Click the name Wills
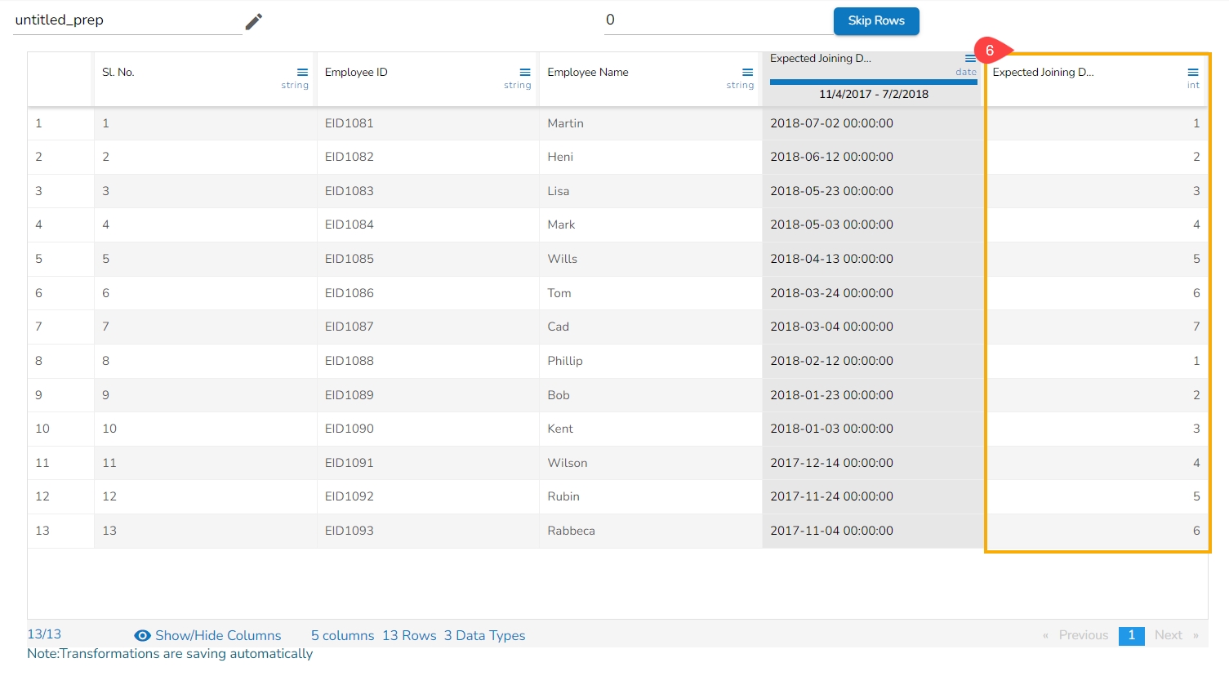1229x676 pixels. pos(562,259)
